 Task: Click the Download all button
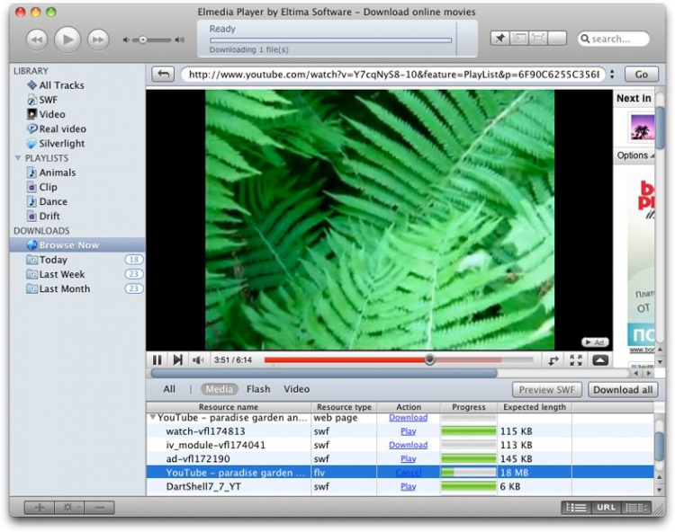(623, 390)
